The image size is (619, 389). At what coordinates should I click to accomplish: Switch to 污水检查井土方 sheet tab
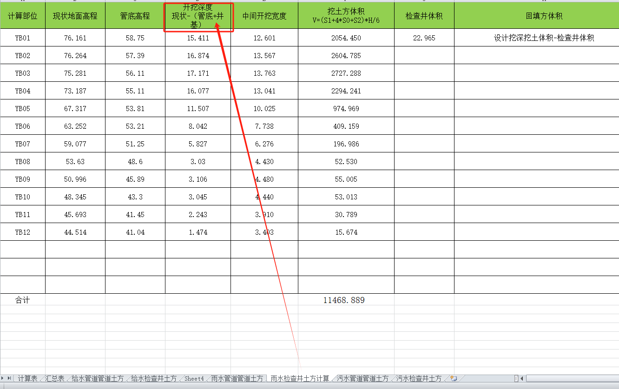419,378
